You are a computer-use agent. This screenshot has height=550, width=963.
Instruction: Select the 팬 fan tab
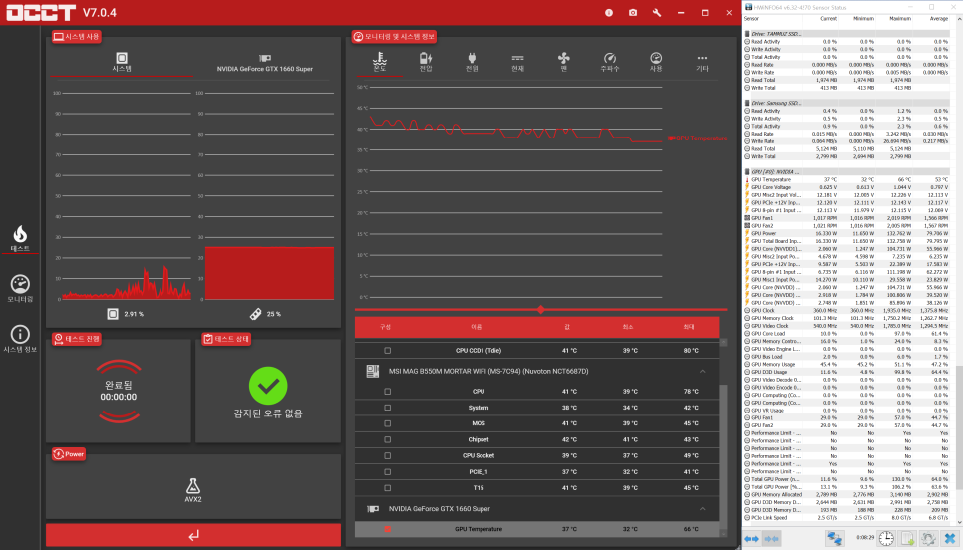pos(564,62)
